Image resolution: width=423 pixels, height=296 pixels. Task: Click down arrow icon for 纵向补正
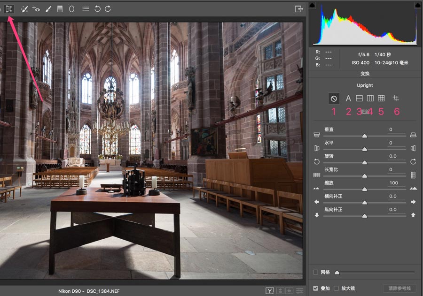[x=317, y=215]
